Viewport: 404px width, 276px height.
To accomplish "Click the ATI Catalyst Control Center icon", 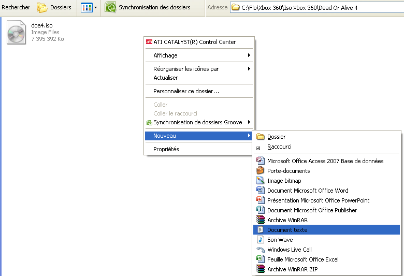I will coord(149,42).
